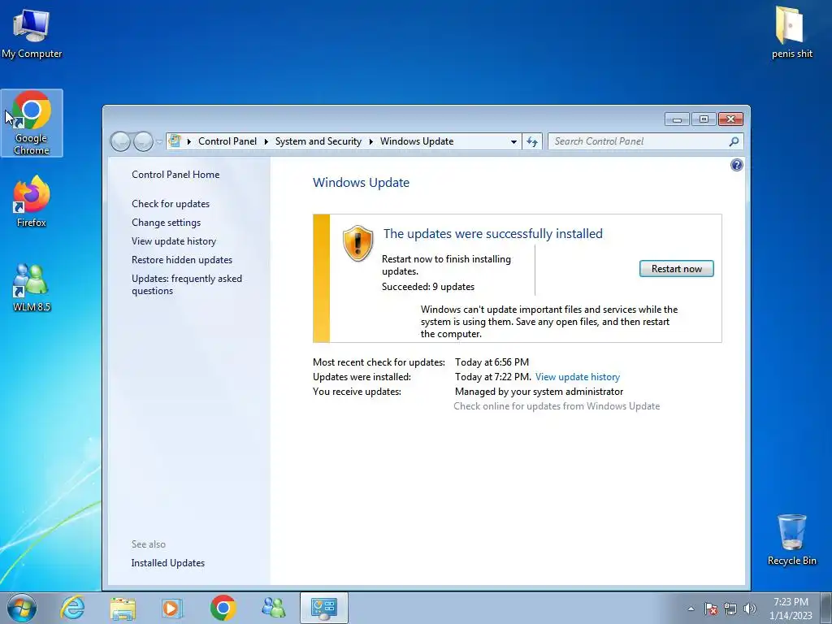The height and width of the screenshot is (624, 832).
Task: Click Restore hidden updates
Action: point(182,260)
